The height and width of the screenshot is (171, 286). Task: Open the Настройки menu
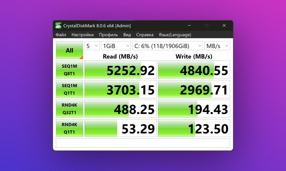point(82,35)
